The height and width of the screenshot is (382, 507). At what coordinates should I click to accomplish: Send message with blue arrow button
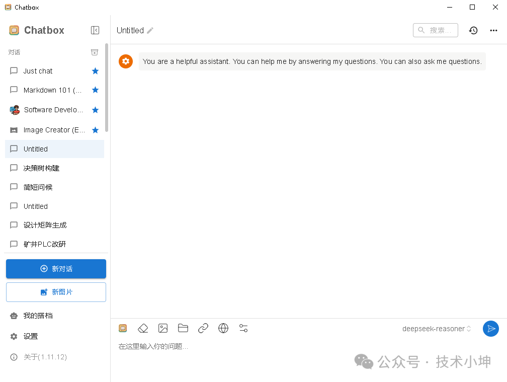coord(490,329)
